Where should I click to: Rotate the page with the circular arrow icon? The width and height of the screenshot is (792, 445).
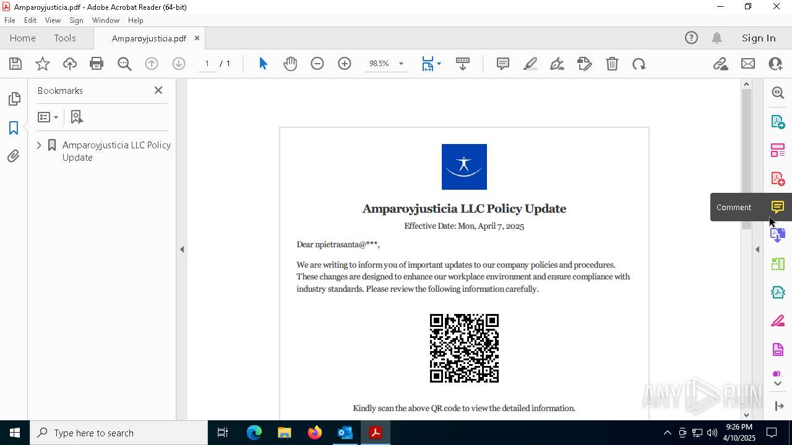[x=639, y=64]
